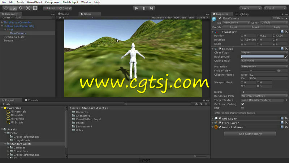Search by type in Project panel

pyautogui.click(x=196, y=104)
